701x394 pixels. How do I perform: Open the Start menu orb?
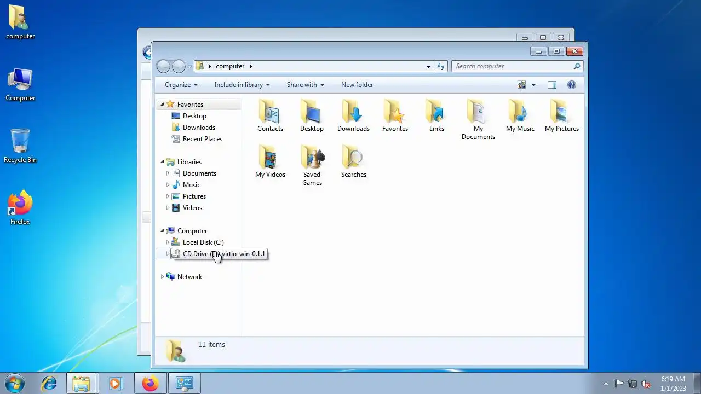tap(15, 384)
